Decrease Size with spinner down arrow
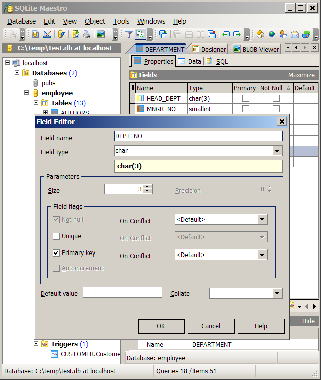 [x=147, y=191]
